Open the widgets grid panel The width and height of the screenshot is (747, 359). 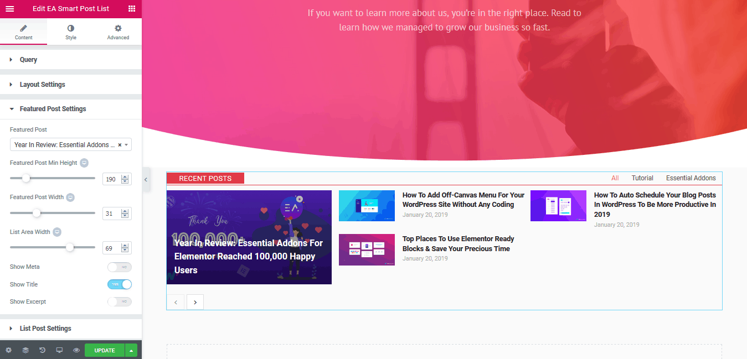(132, 9)
